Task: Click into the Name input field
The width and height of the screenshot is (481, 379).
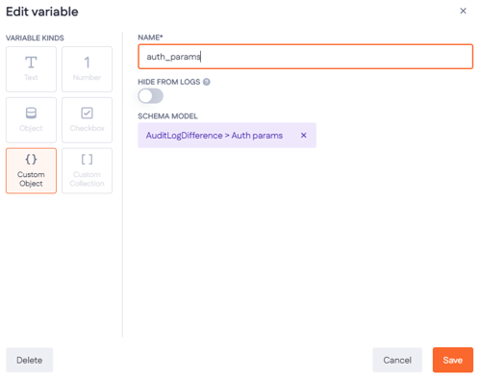Action: (x=305, y=57)
